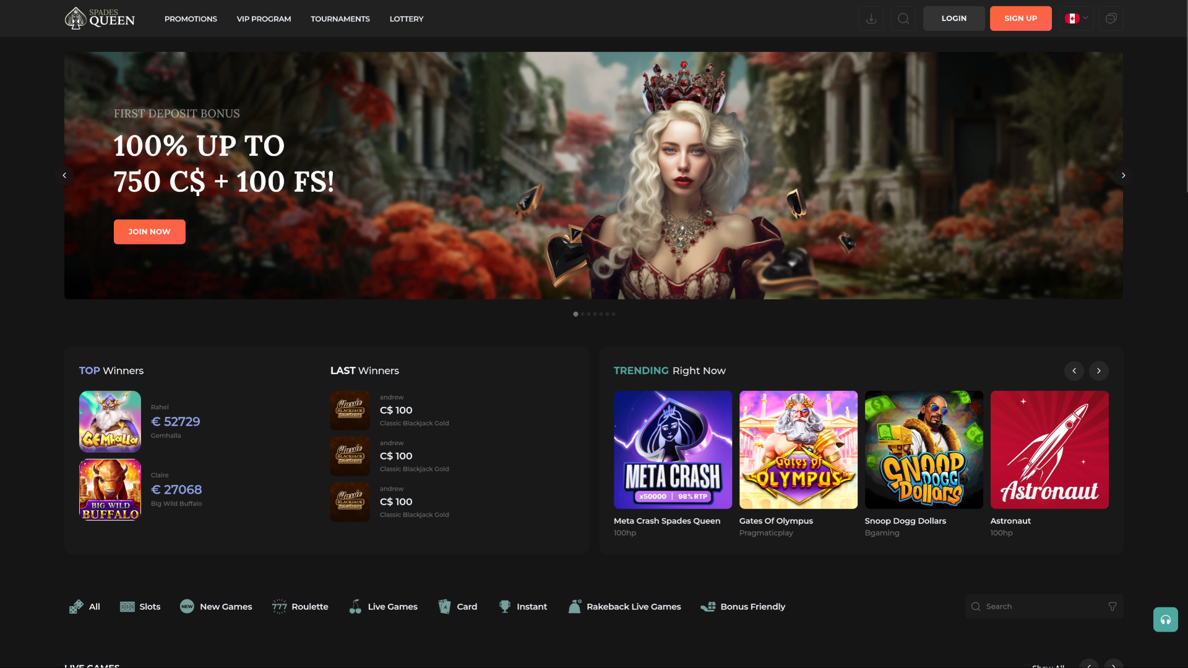The height and width of the screenshot is (668, 1188).
Task: Open the Lottery page
Action: click(x=407, y=19)
